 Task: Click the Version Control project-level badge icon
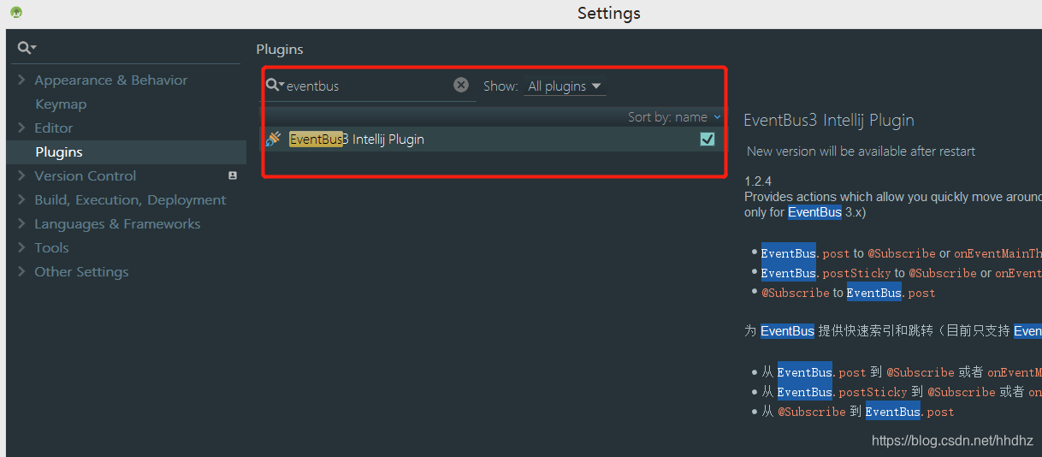coord(232,175)
